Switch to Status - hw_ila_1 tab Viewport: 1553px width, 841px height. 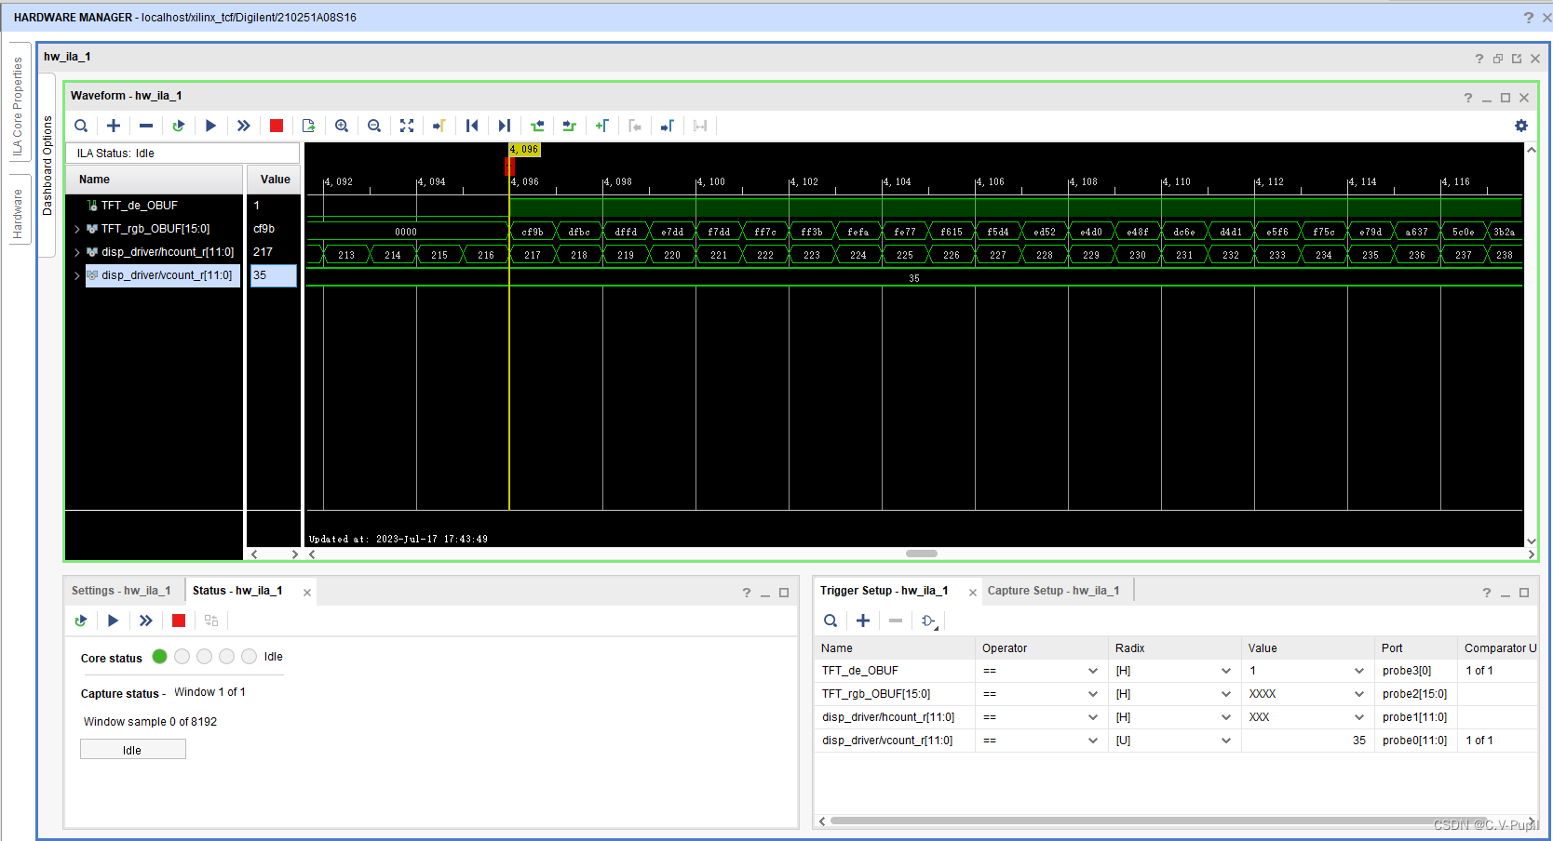point(237,591)
